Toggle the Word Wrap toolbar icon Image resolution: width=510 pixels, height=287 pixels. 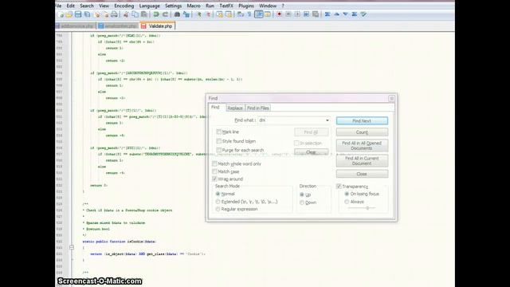pyautogui.click(x=241, y=14)
